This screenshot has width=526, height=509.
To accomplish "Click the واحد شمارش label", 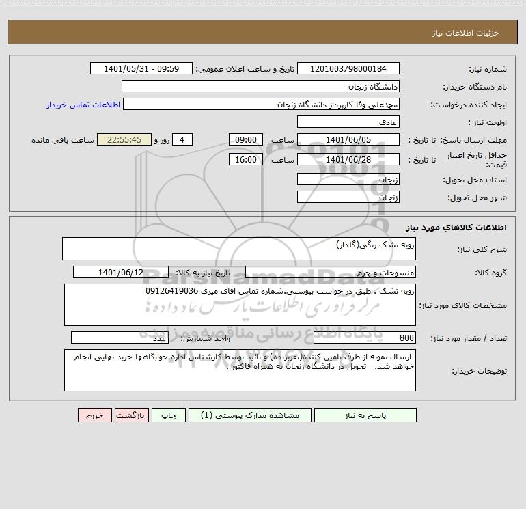I will (206, 338).
